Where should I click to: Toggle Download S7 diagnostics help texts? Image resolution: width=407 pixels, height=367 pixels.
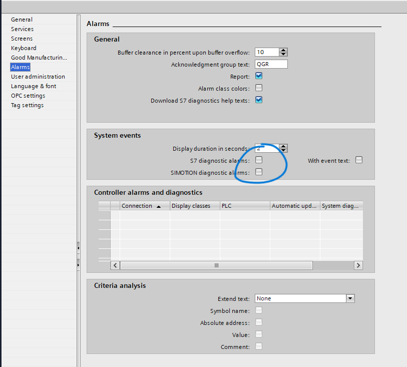click(x=259, y=100)
